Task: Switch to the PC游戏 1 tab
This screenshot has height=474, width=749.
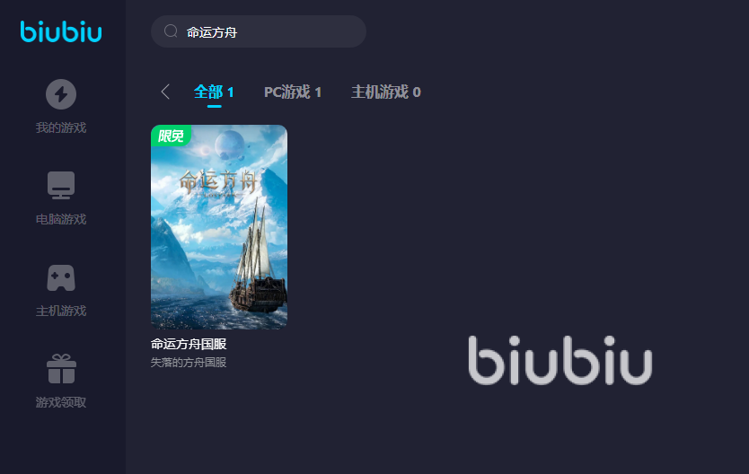Action: pos(293,92)
